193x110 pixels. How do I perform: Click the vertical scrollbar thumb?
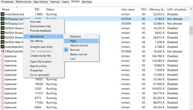(191, 31)
